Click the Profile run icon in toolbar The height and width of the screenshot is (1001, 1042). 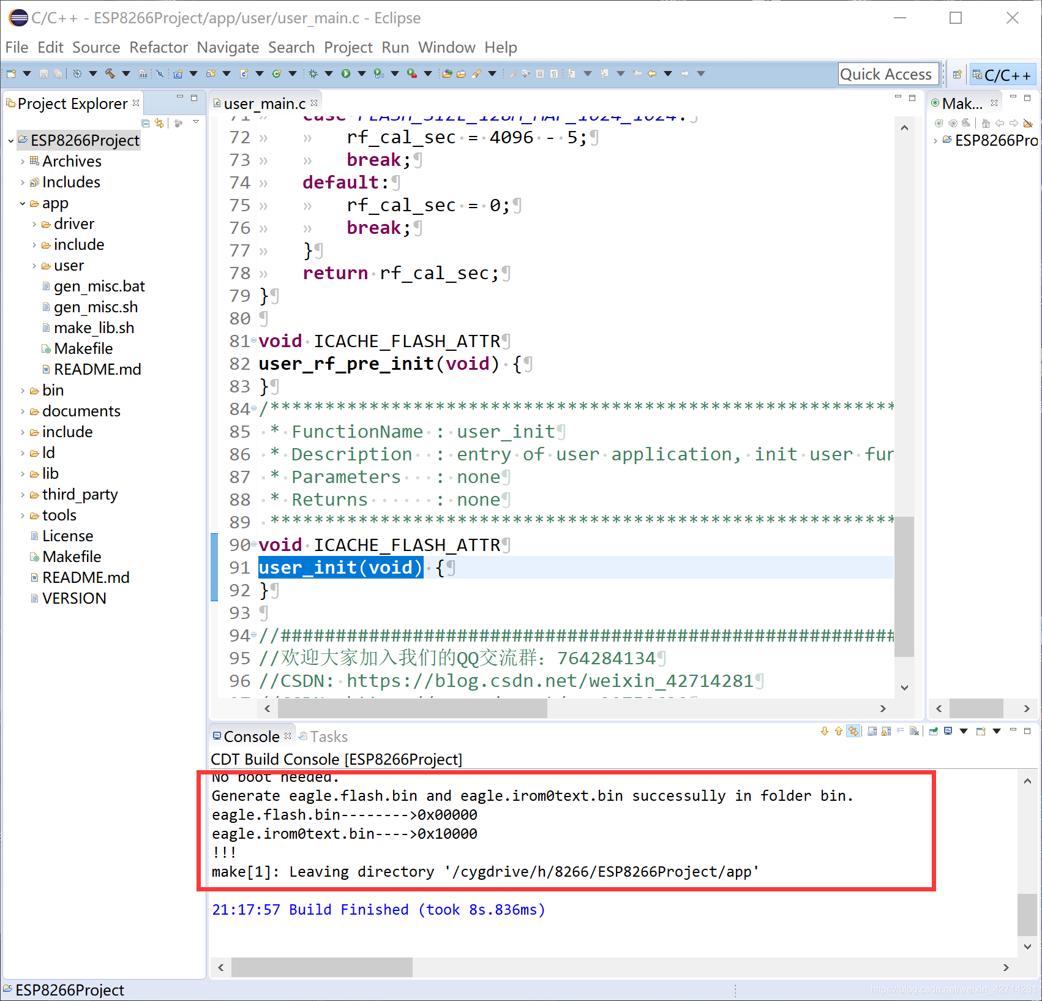(378, 74)
